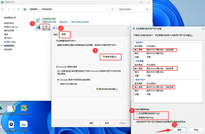Expand the recent locations chevron in navigation
Image resolution: width=205 pixels, height=134 pixels.
click(13, 9)
